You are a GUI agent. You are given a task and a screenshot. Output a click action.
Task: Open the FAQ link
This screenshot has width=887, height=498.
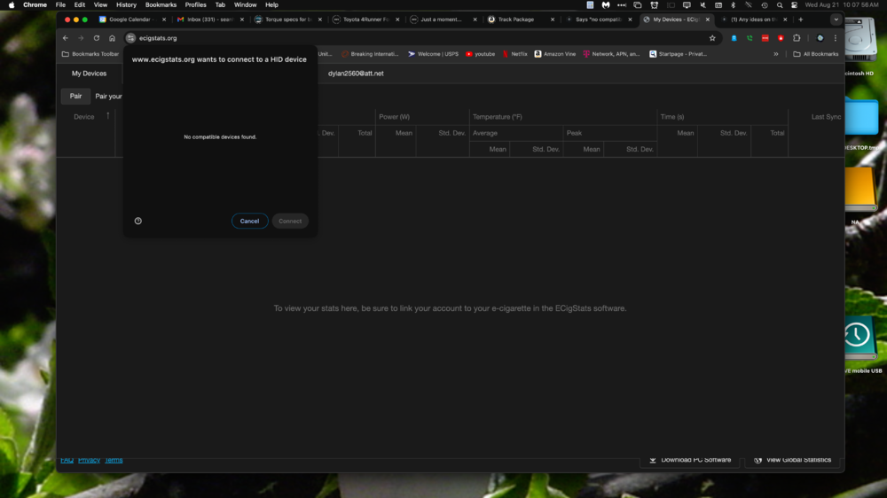coord(67,460)
